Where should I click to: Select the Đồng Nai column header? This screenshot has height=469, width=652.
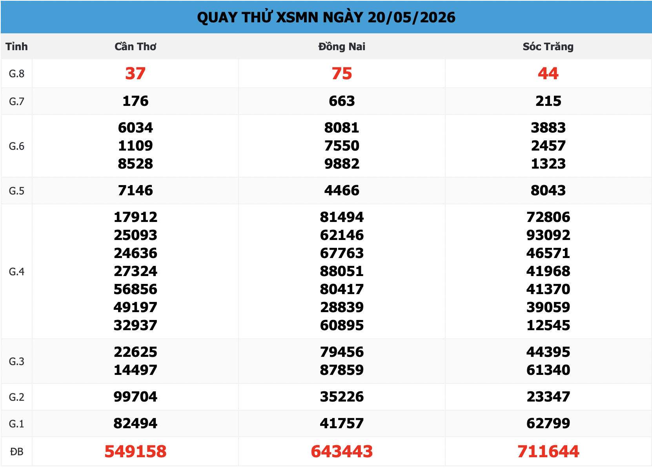point(342,47)
